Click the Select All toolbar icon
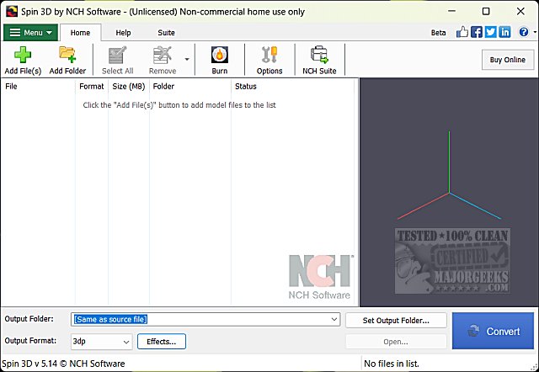The height and width of the screenshot is (372, 539). point(118,55)
